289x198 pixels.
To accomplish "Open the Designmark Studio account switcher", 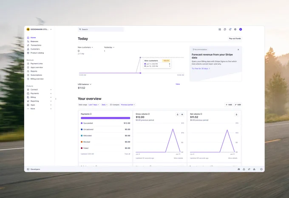I will pos(39,29).
